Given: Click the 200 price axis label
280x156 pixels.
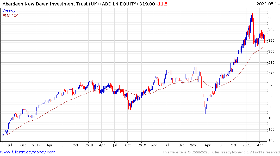Looking at the screenshot, I should click(x=271, y=107).
